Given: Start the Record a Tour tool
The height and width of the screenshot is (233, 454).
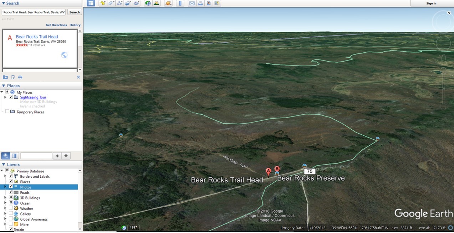Looking at the screenshot, I should click(137, 3).
